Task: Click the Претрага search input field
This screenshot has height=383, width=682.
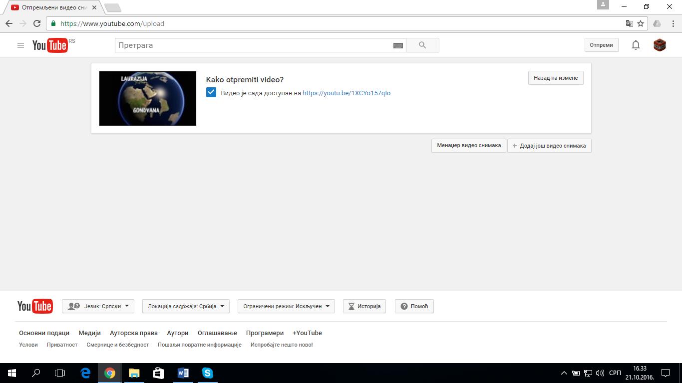Action: 255,45
